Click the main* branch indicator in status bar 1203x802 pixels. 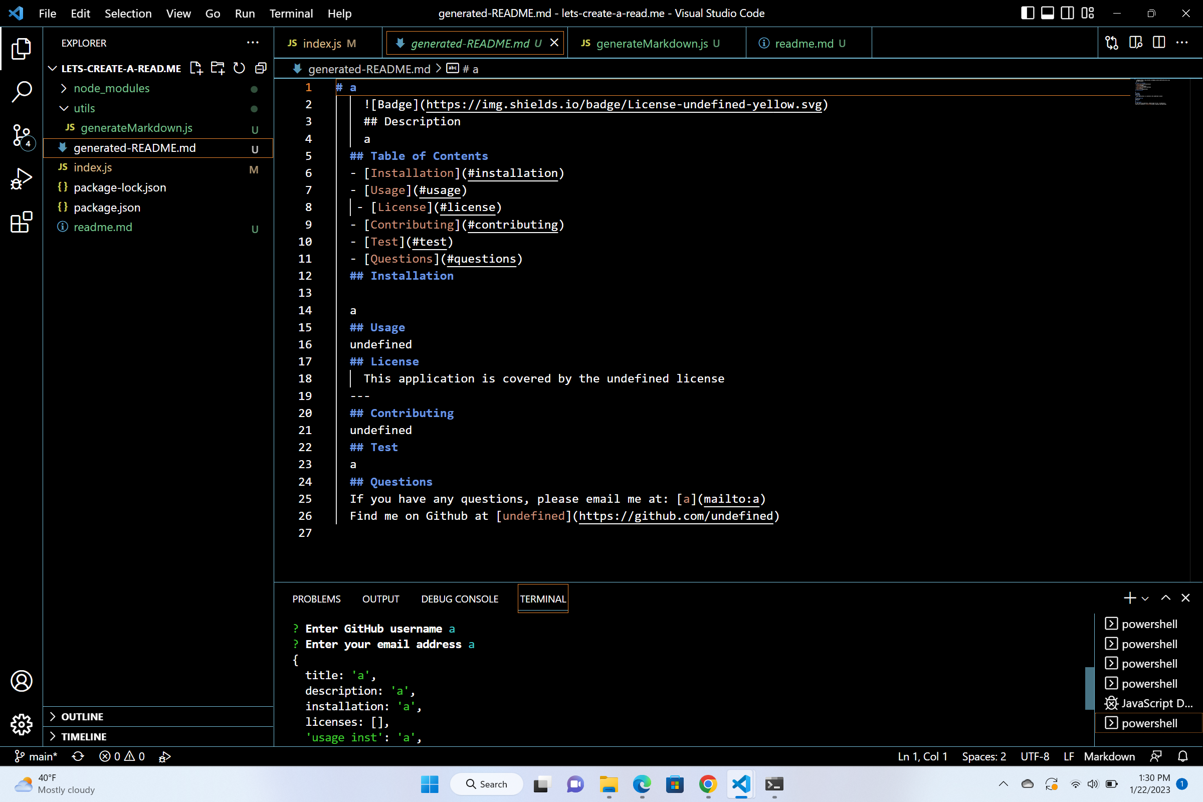tap(36, 756)
